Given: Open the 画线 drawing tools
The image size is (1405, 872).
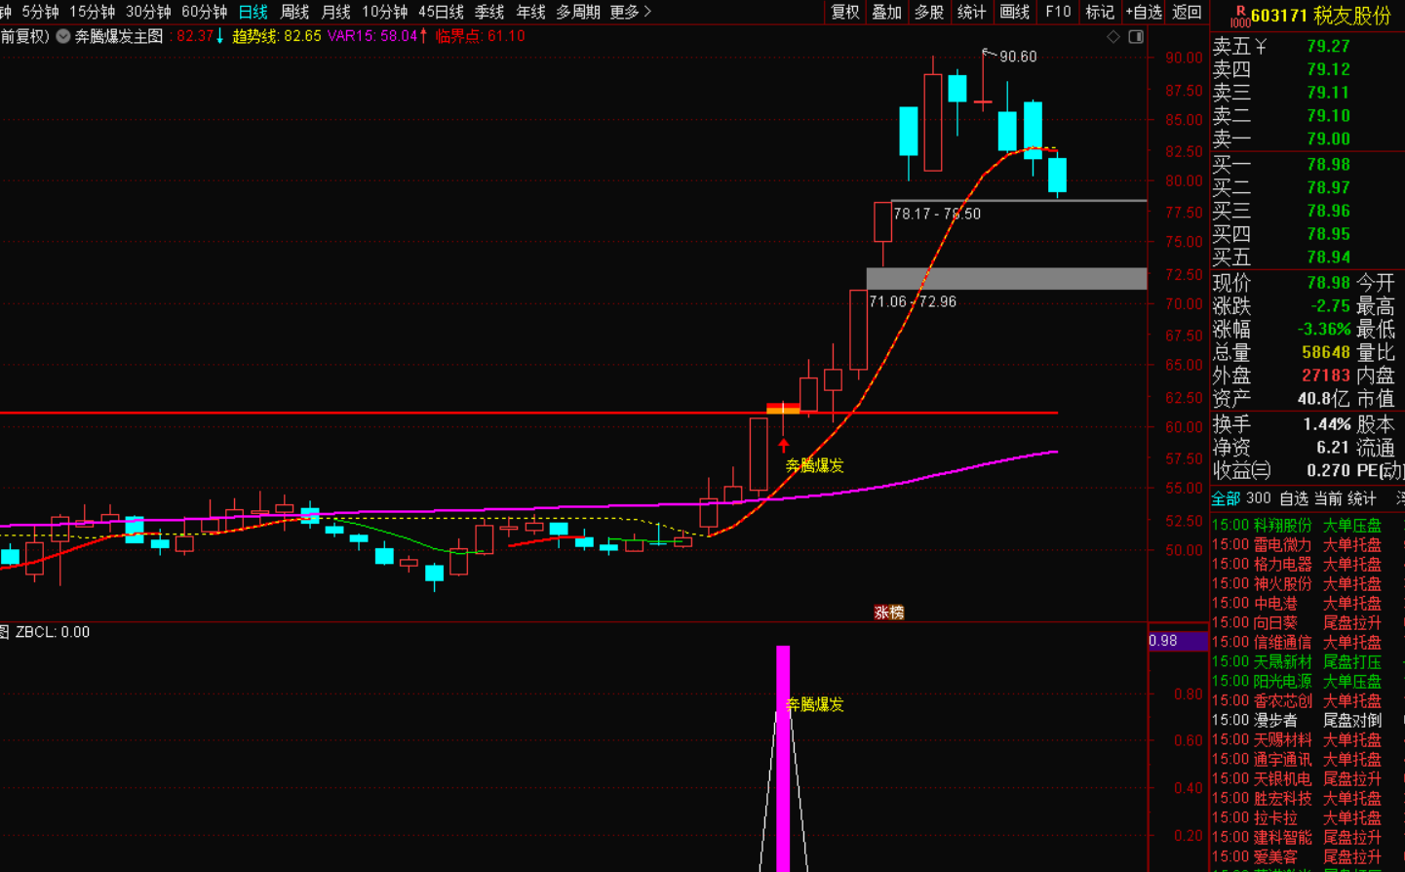Looking at the screenshot, I should 1014,12.
